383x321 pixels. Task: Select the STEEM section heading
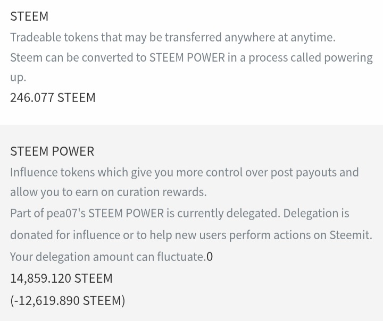coord(29,16)
